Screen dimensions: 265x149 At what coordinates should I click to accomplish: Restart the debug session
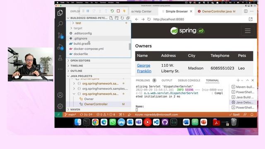(112, 11)
